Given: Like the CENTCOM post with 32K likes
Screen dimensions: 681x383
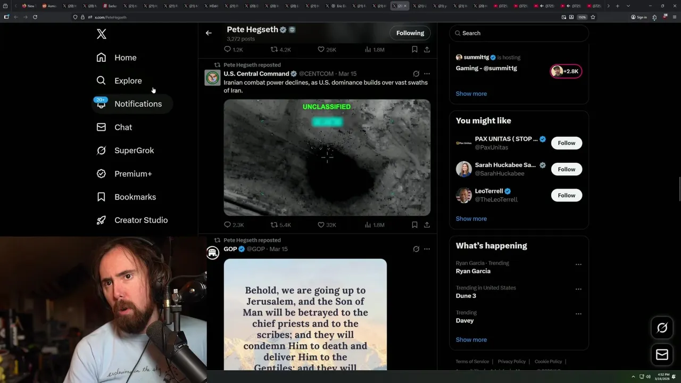Looking at the screenshot, I should [x=327, y=225].
